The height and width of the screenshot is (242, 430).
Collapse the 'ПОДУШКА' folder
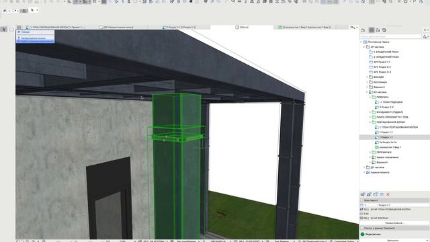point(370,97)
